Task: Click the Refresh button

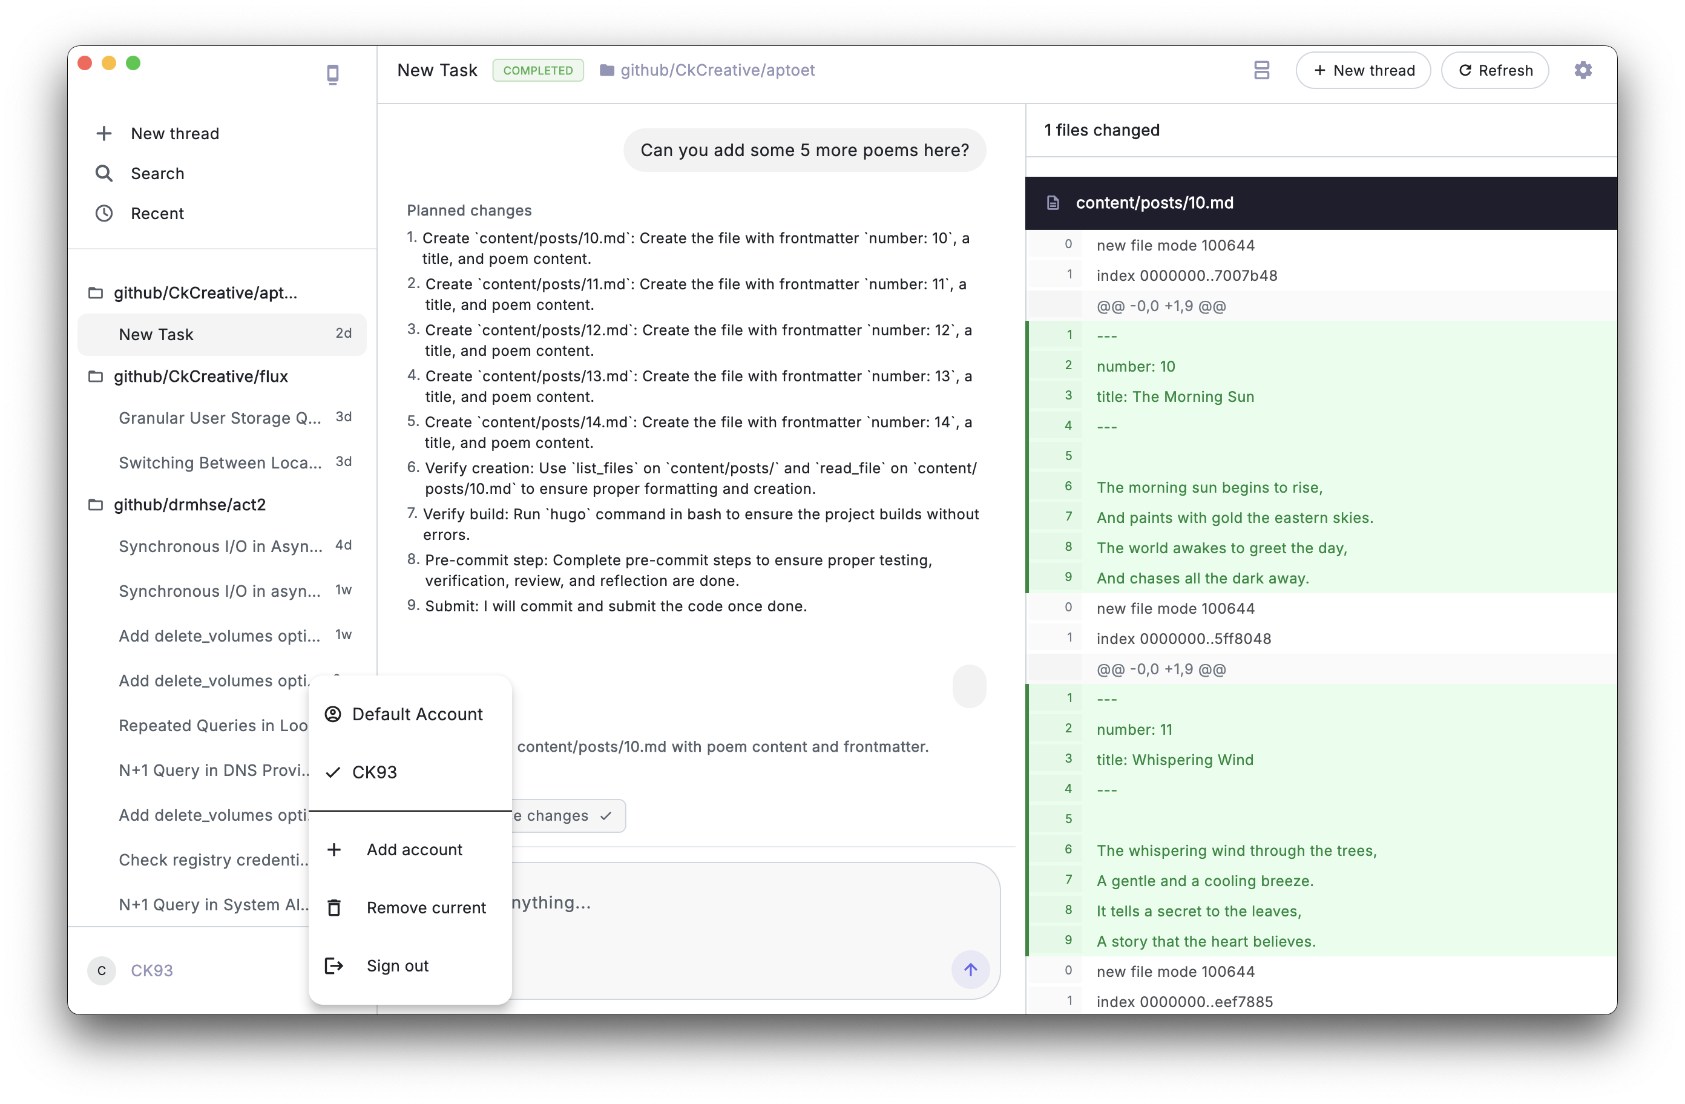Action: 1494,70
